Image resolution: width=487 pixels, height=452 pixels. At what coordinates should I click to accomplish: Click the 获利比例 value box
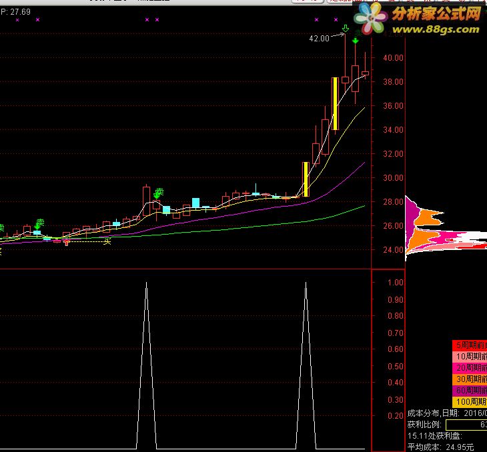click(466, 425)
